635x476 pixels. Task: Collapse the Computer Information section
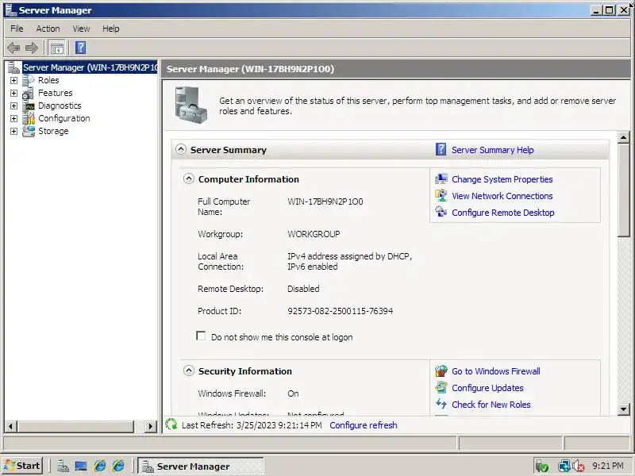(x=189, y=178)
